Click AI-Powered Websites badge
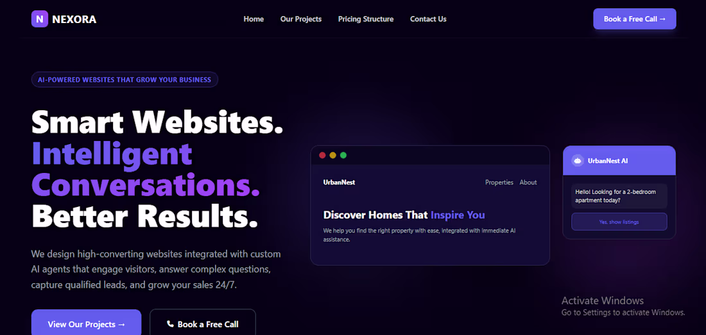706x335 pixels. coord(125,79)
